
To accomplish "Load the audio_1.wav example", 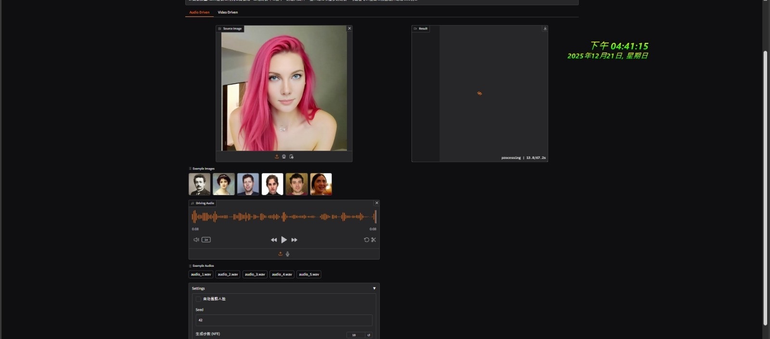I will 201,274.
